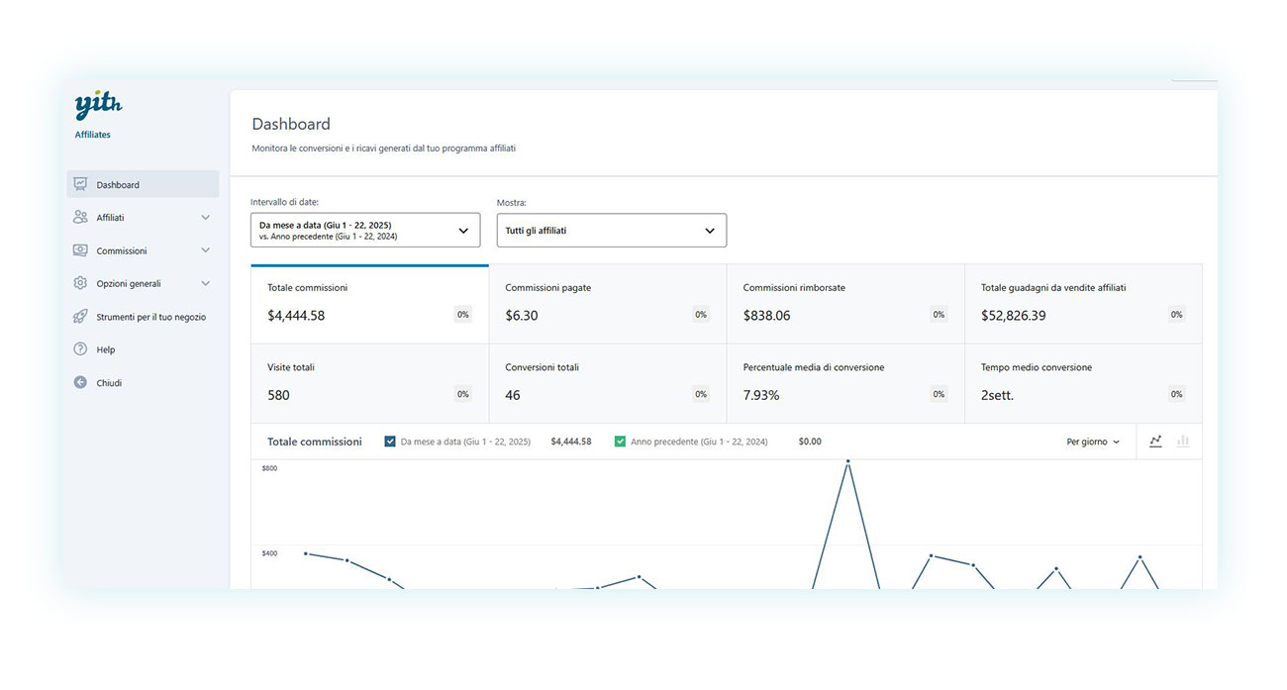Click the 0% badge on Totale commissioni
The height and width of the screenshot is (690, 1287).
(462, 315)
